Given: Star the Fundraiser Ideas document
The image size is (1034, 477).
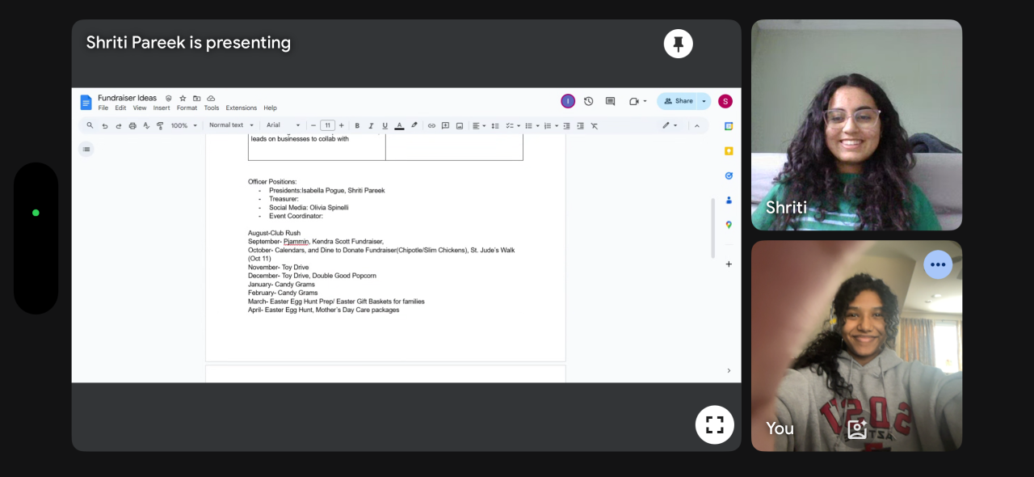Looking at the screenshot, I should point(183,99).
